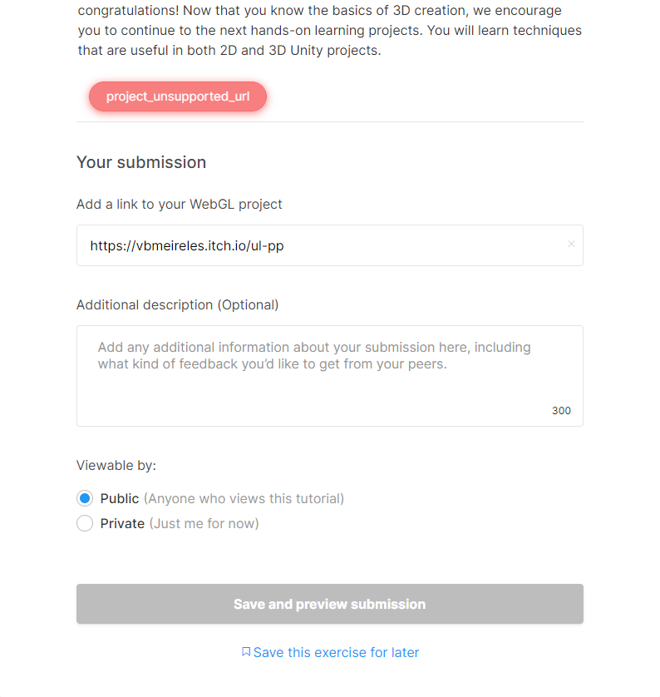
Task: Click the congratulations paragraph text
Action: pyautogui.click(x=329, y=32)
